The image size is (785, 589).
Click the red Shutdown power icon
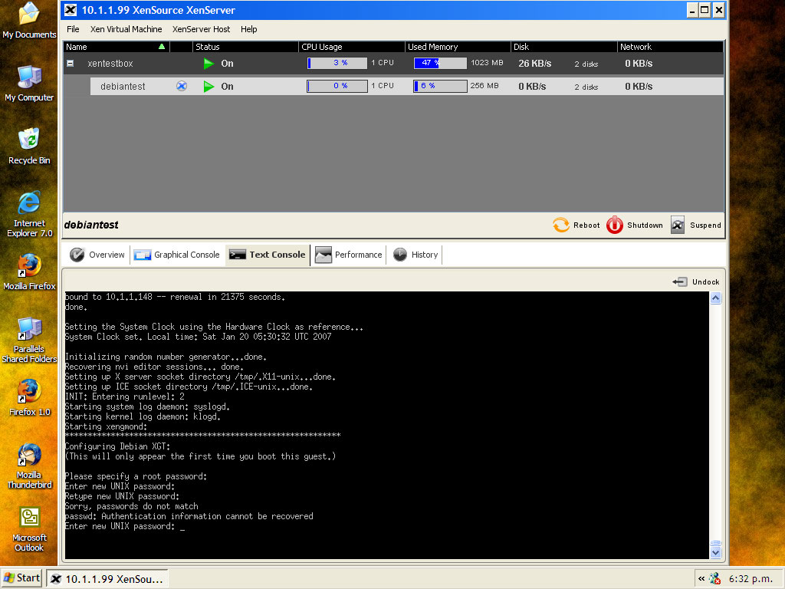tap(614, 225)
